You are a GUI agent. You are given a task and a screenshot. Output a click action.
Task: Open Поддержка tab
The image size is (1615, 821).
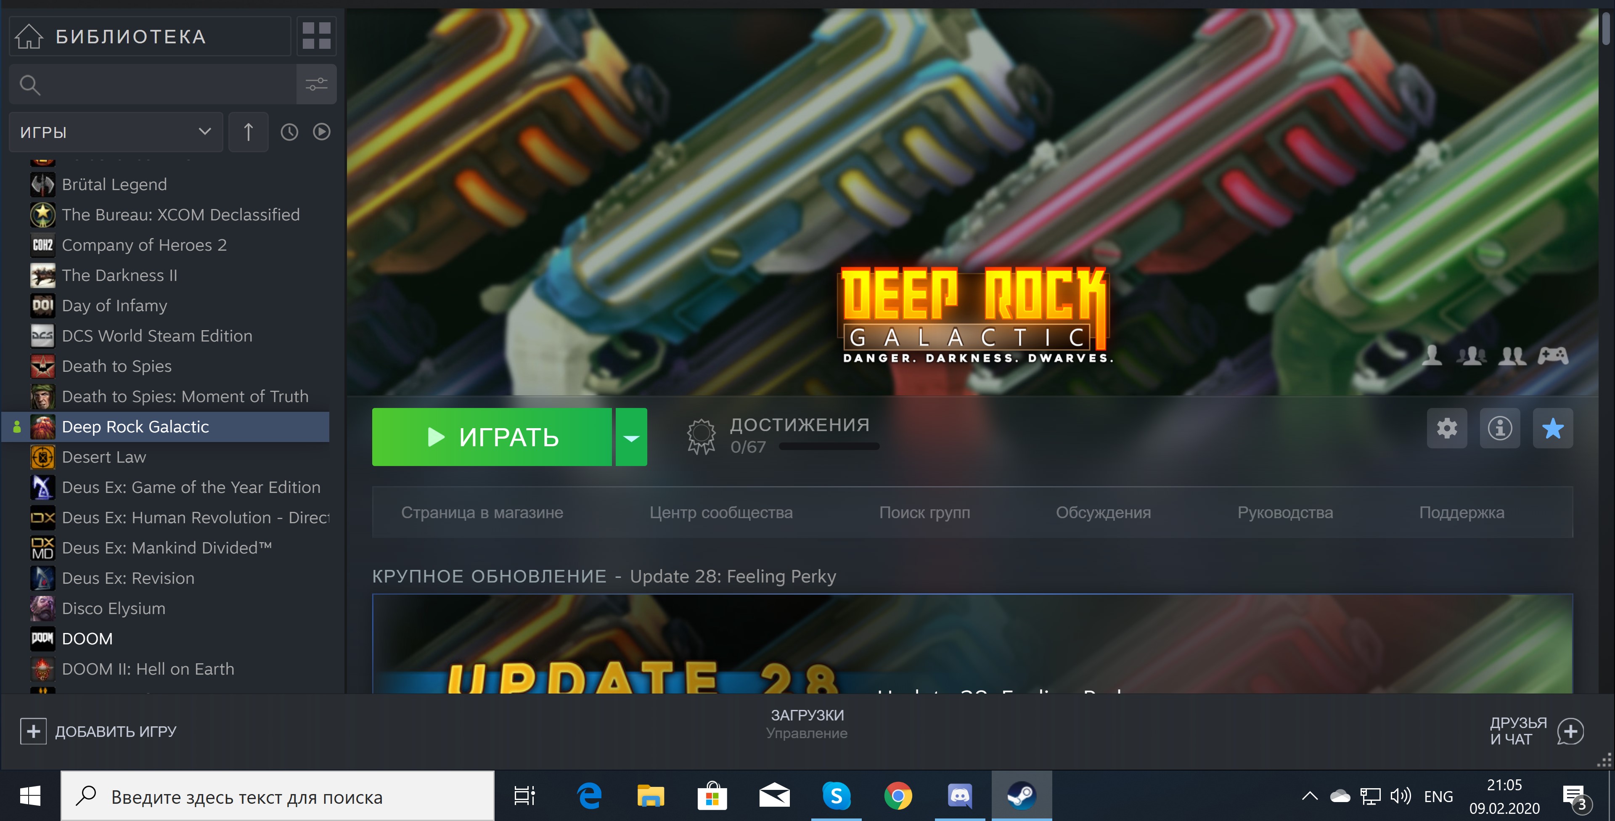tap(1461, 512)
